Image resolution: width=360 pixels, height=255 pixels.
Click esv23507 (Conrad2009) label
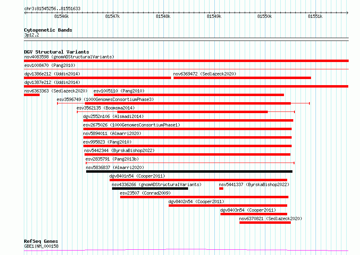tap(145, 193)
